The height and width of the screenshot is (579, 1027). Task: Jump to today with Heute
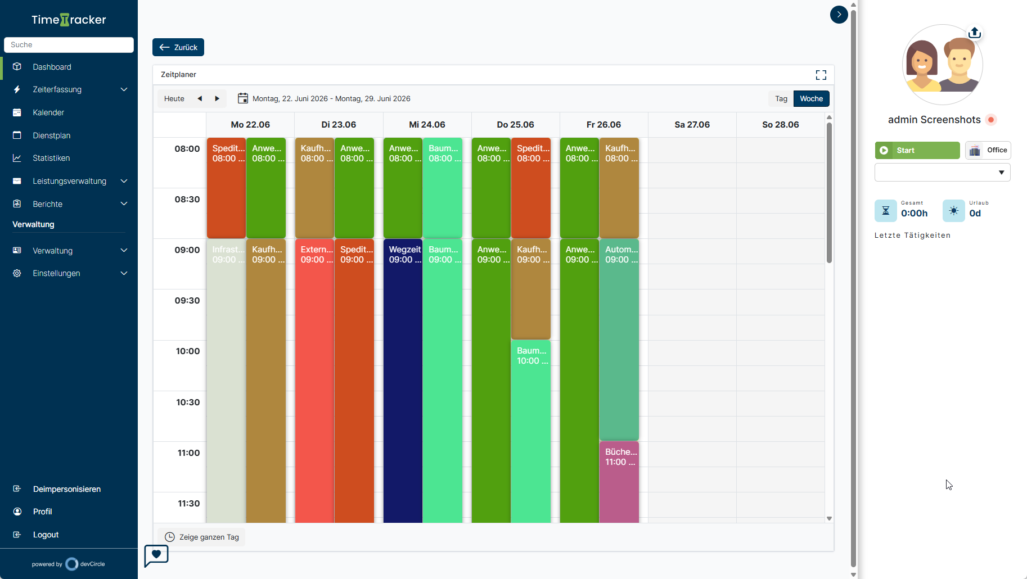[174, 98]
